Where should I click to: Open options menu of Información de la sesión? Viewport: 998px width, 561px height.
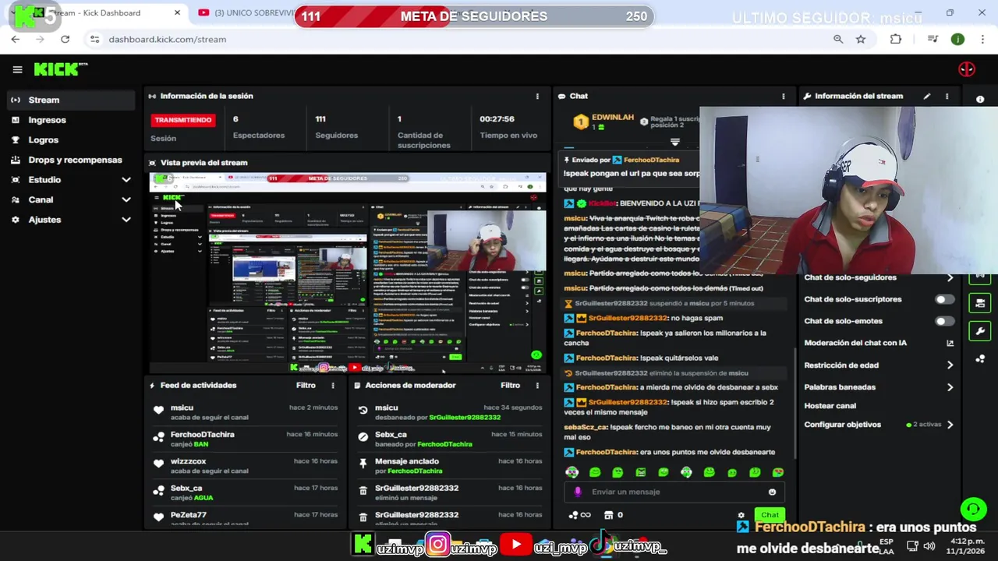coord(537,96)
